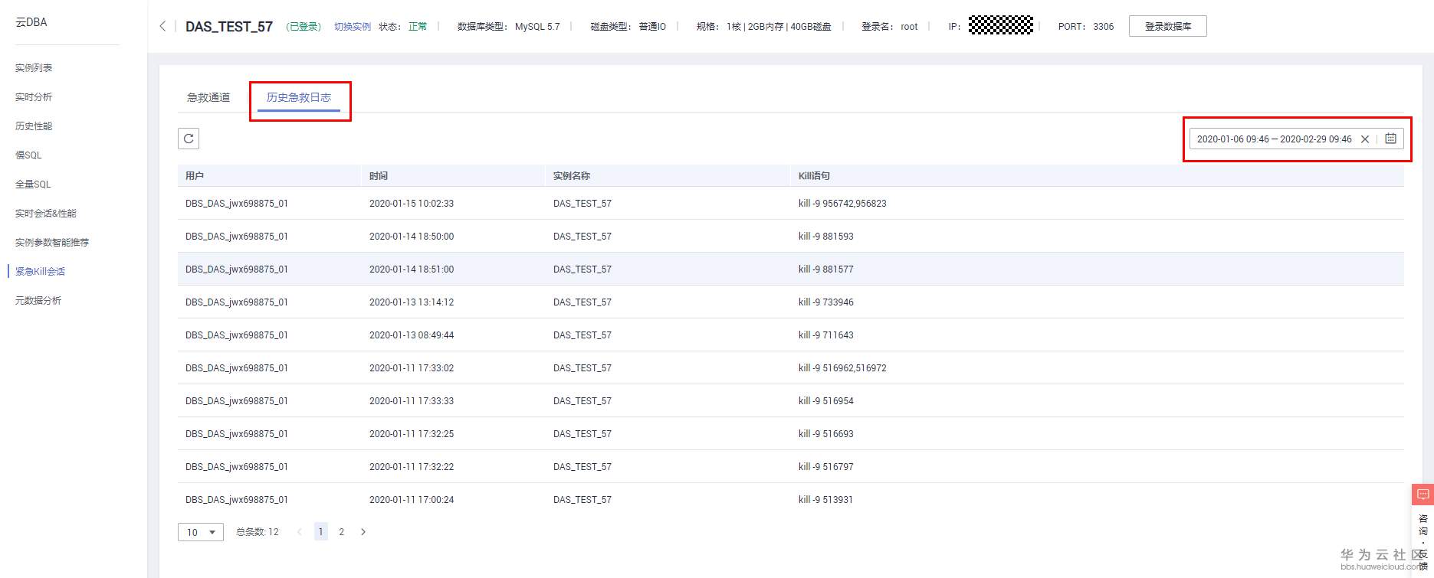Click the timestamp 2020-01-14 18:50:00
Image resolution: width=1434 pixels, height=578 pixels.
[x=412, y=237]
